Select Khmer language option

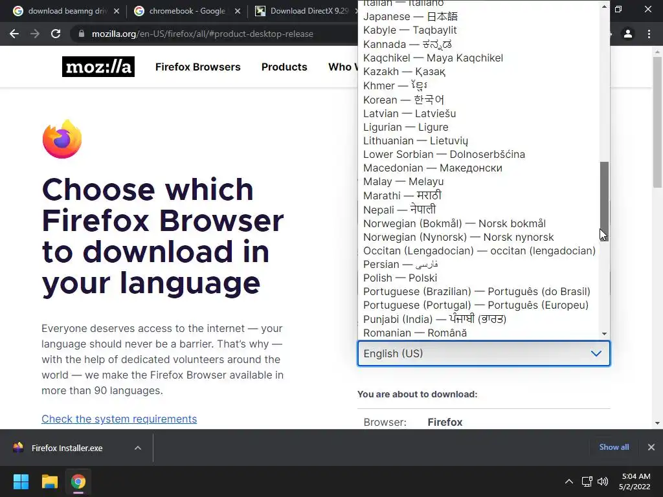click(478, 85)
